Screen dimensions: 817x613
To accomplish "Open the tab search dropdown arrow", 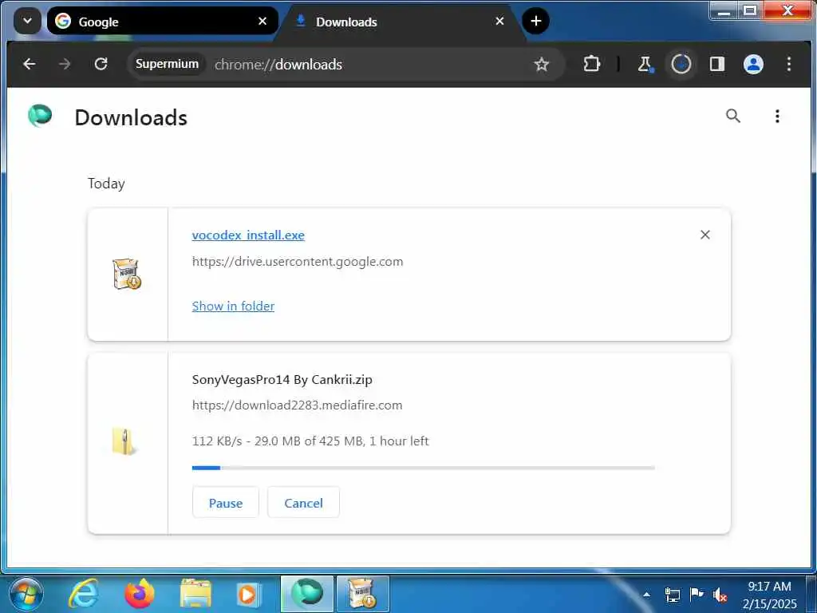I will click(27, 22).
